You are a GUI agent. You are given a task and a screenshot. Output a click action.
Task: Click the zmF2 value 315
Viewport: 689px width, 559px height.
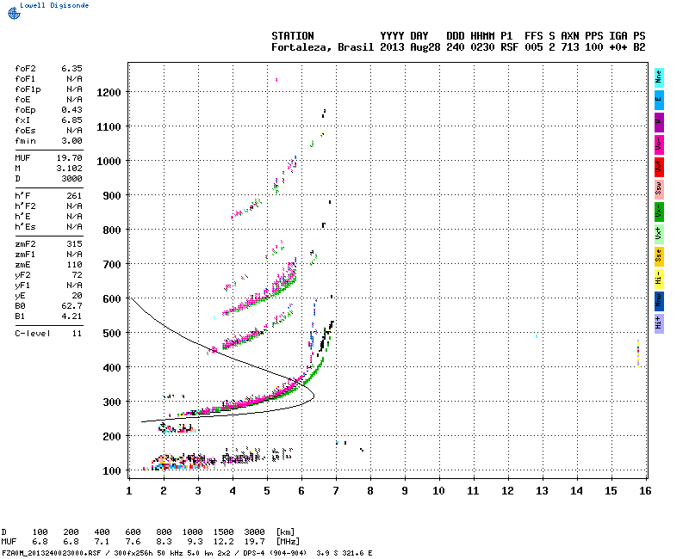pos(74,244)
